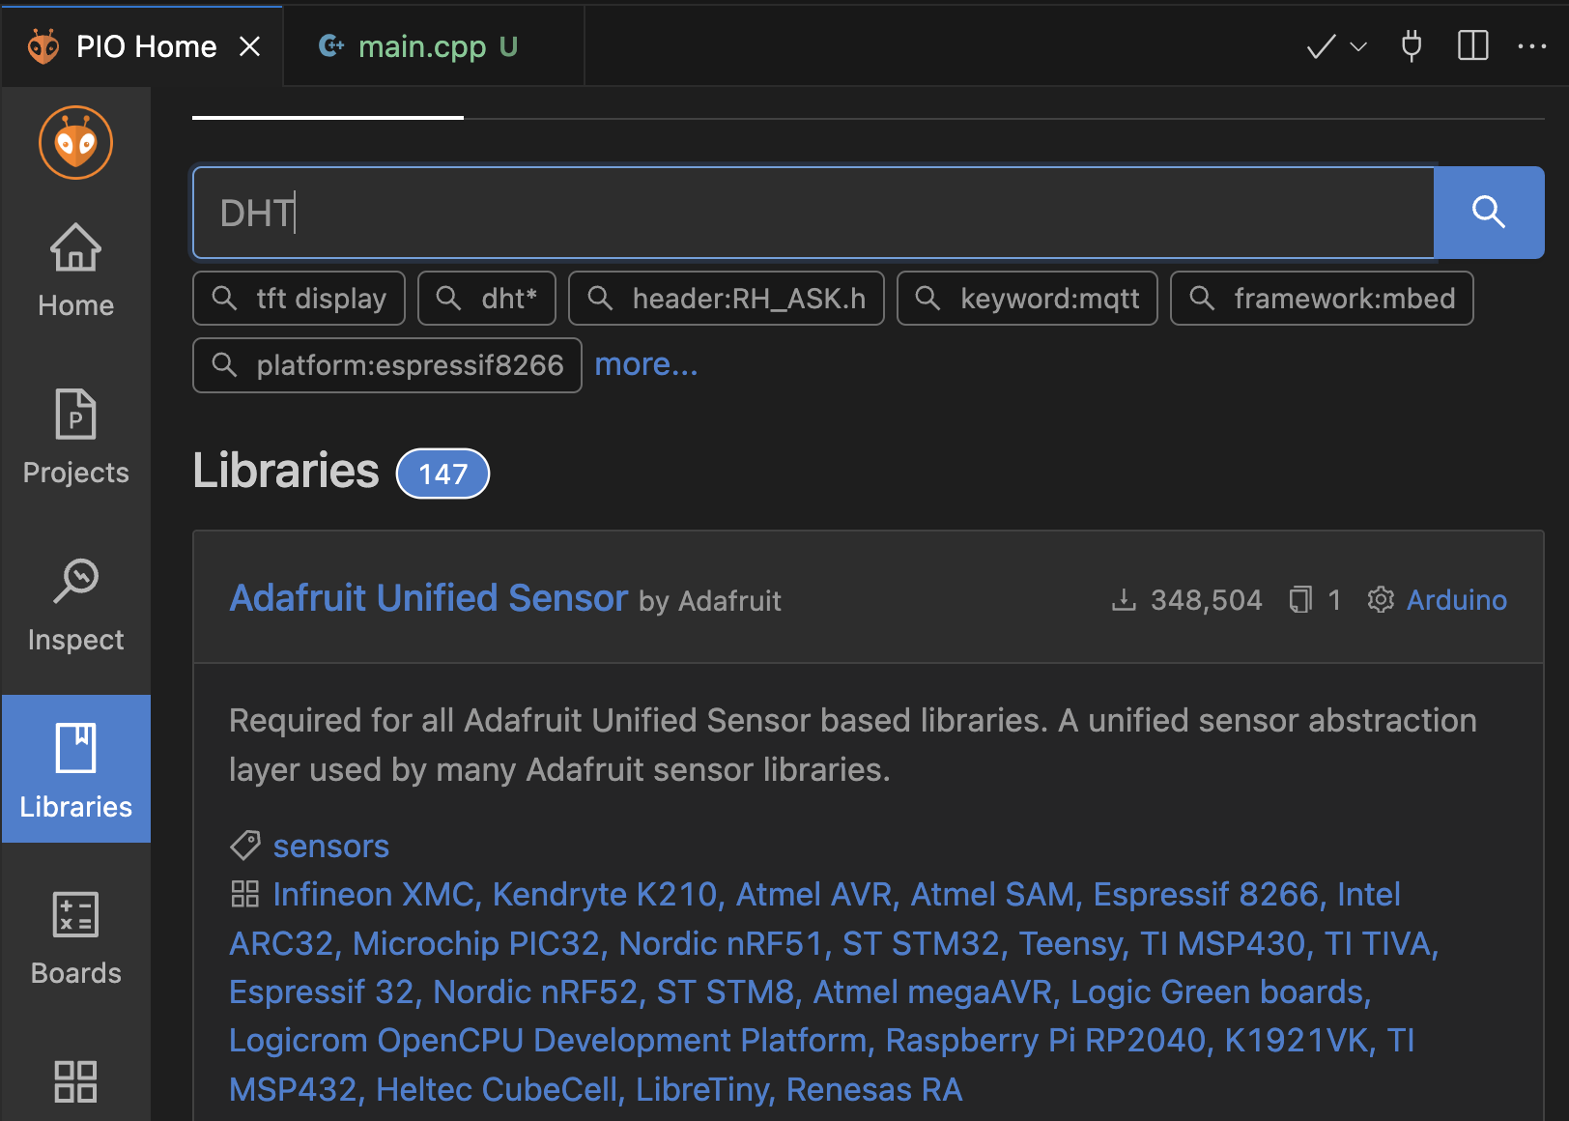Click the checkmark run-task icon in the toolbar
The image size is (1569, 1121).
(x=1319, y=45)
